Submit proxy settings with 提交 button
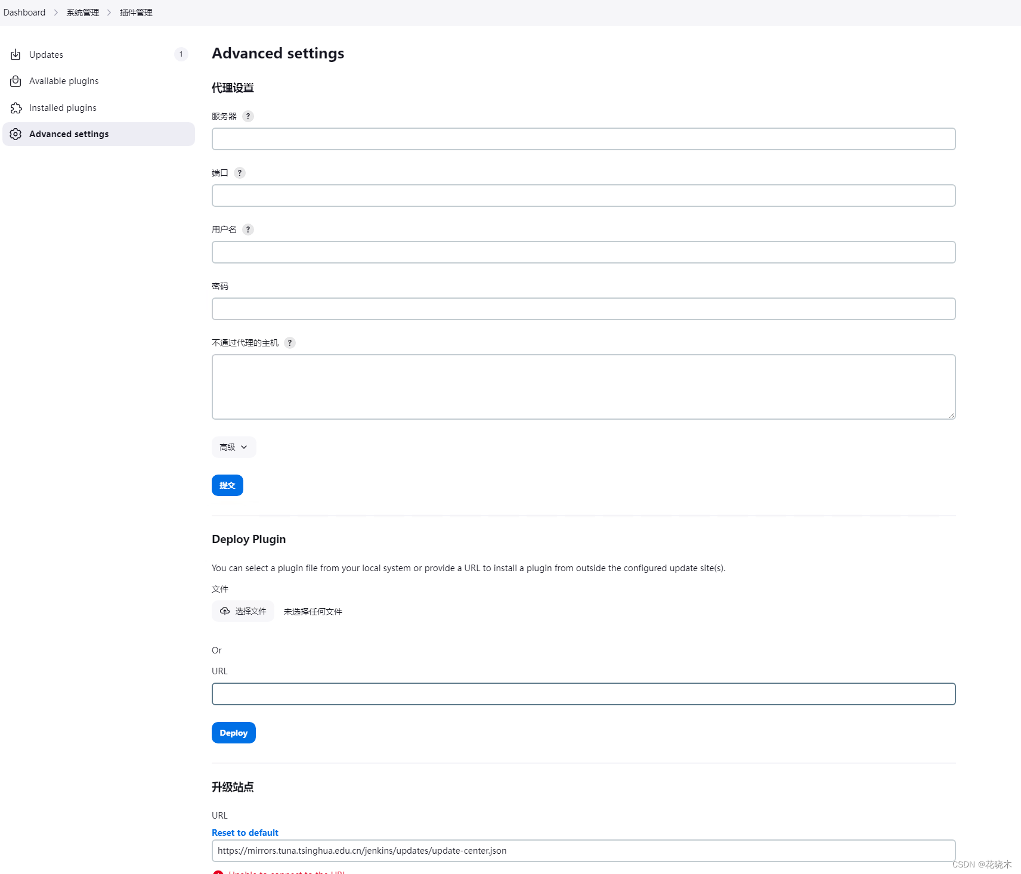This screenshot has height=874, width=1021. coord(227,485)
